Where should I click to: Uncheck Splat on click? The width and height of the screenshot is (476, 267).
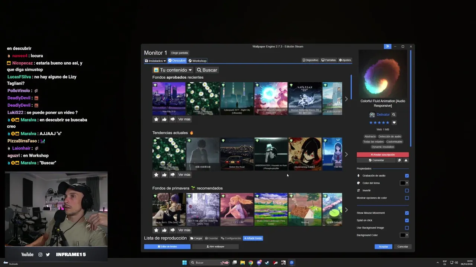click(x=407, y=220)
